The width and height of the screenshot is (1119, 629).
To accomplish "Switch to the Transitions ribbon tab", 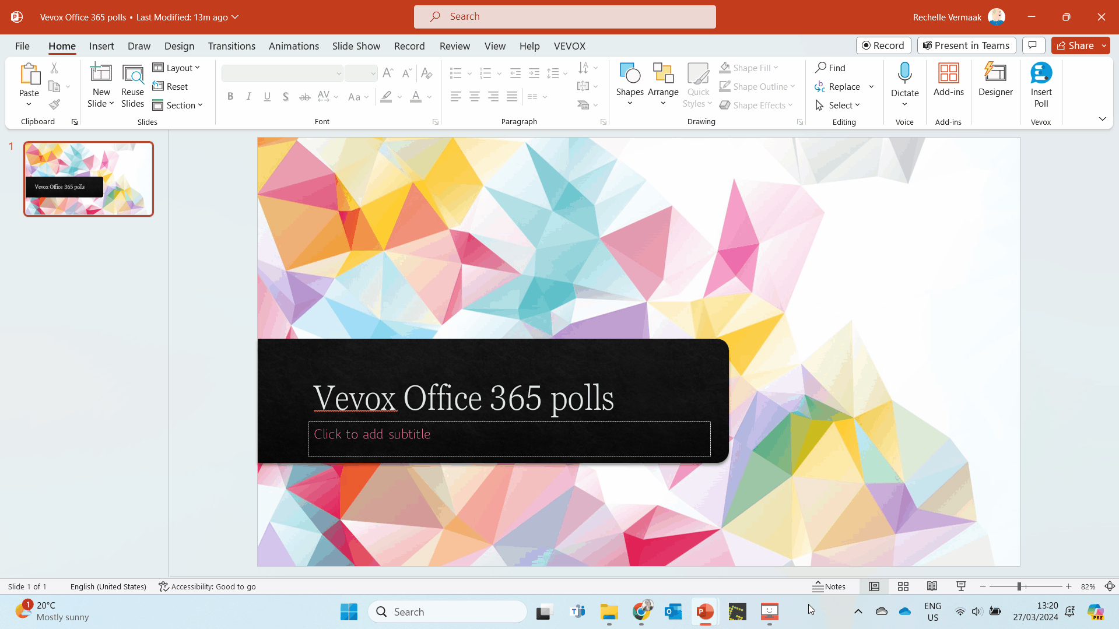I will pyautogui.click(x=231, y=46).
